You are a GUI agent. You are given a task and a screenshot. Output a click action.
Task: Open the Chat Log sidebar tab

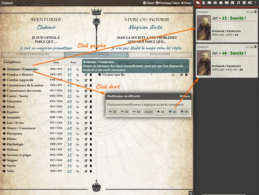coord(198,3)
